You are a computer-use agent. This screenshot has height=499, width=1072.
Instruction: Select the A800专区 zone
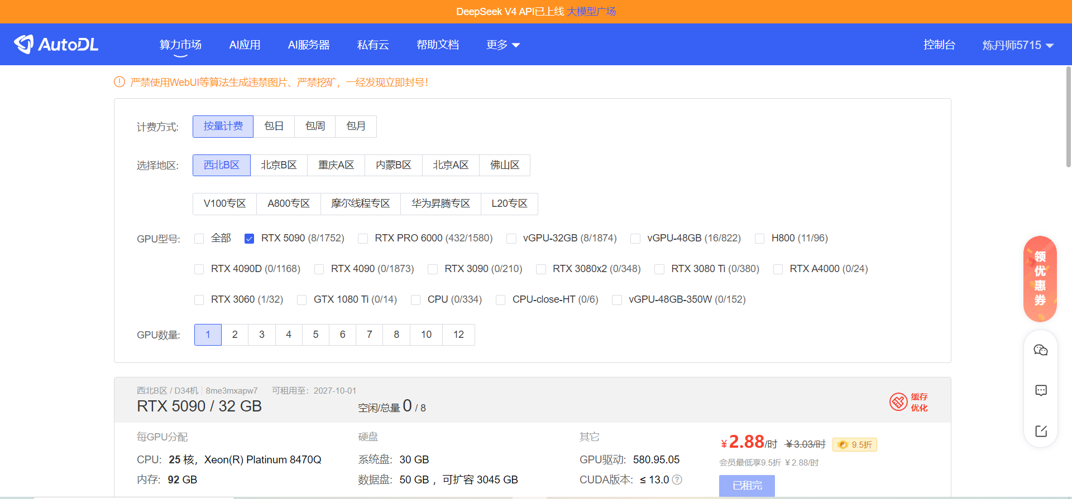click(x=289, y=204)
